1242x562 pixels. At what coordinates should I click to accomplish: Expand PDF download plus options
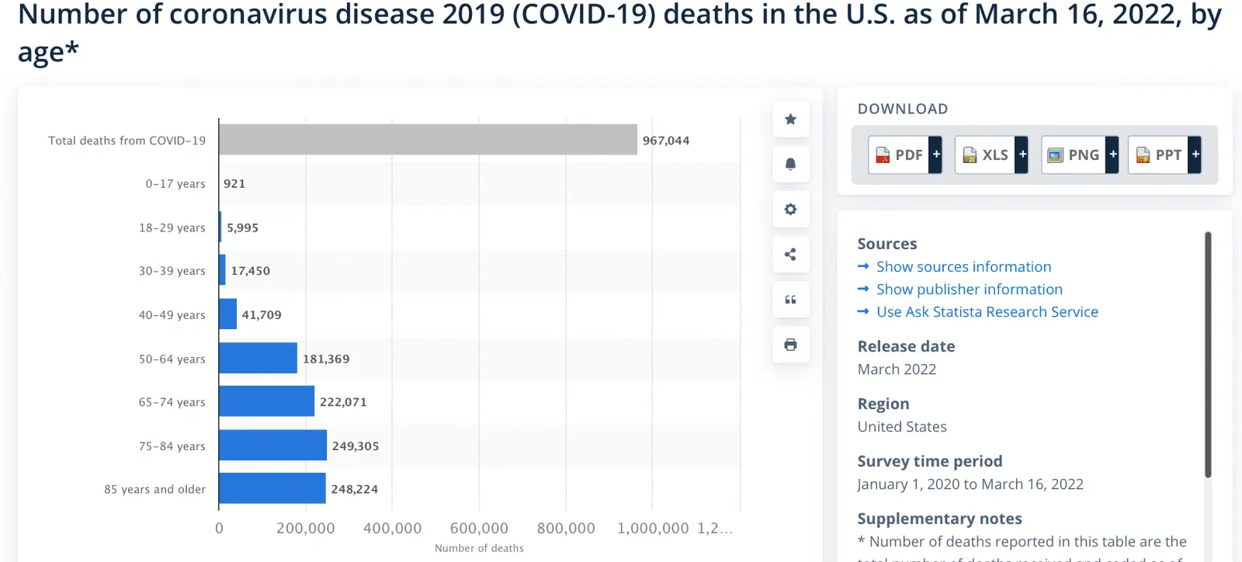point(936,154)
